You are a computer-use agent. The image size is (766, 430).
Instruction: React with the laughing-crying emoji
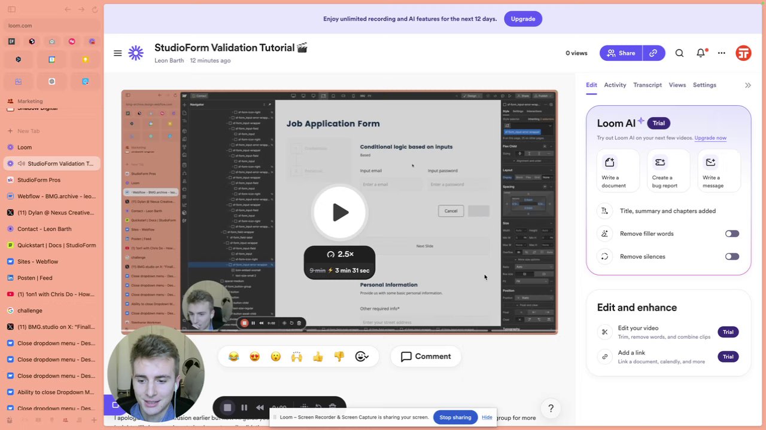point(233,357)
